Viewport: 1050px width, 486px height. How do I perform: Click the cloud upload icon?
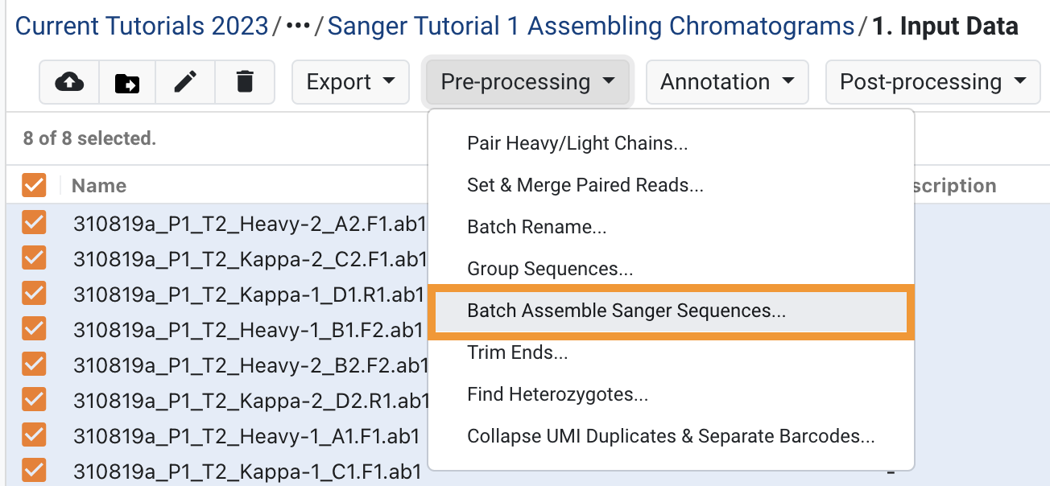tap(69, 82)
